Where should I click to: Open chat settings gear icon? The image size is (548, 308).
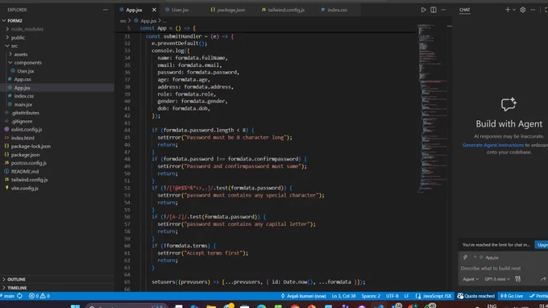pyautogui.click(x=523, y=10)
